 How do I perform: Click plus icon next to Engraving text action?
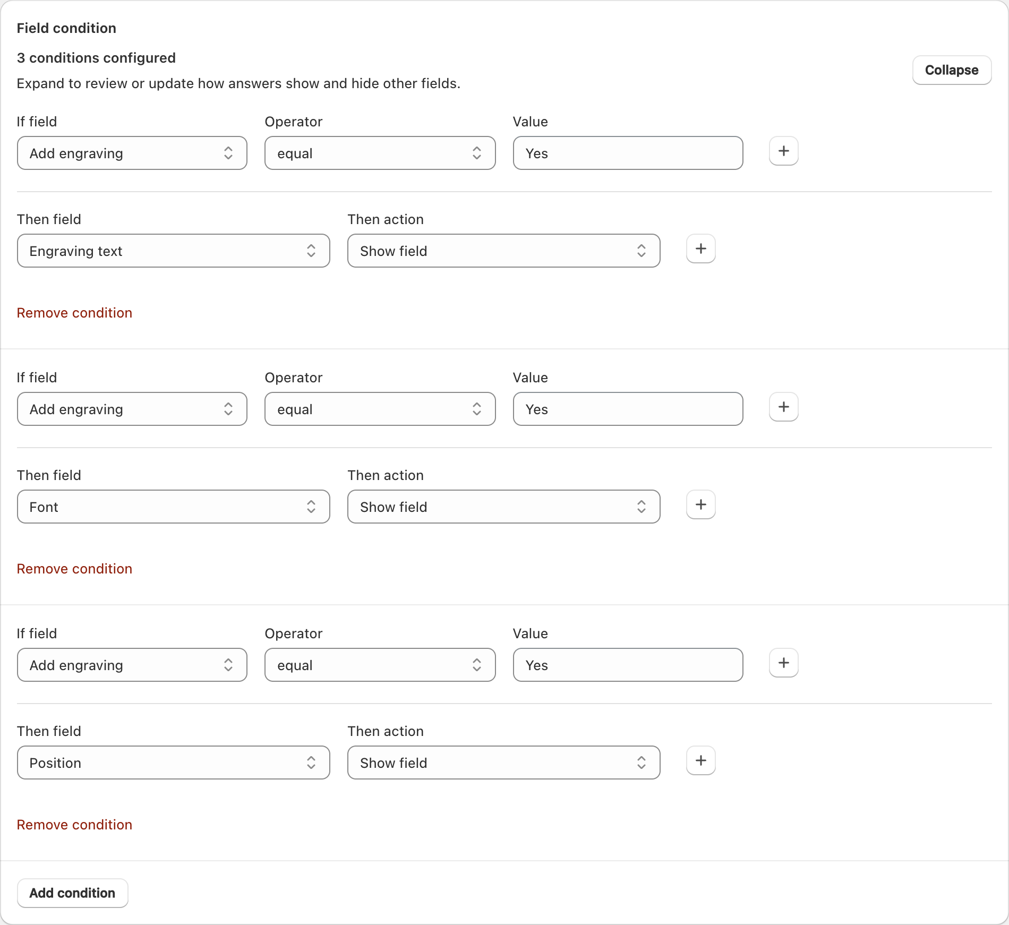tap(701, 249)
